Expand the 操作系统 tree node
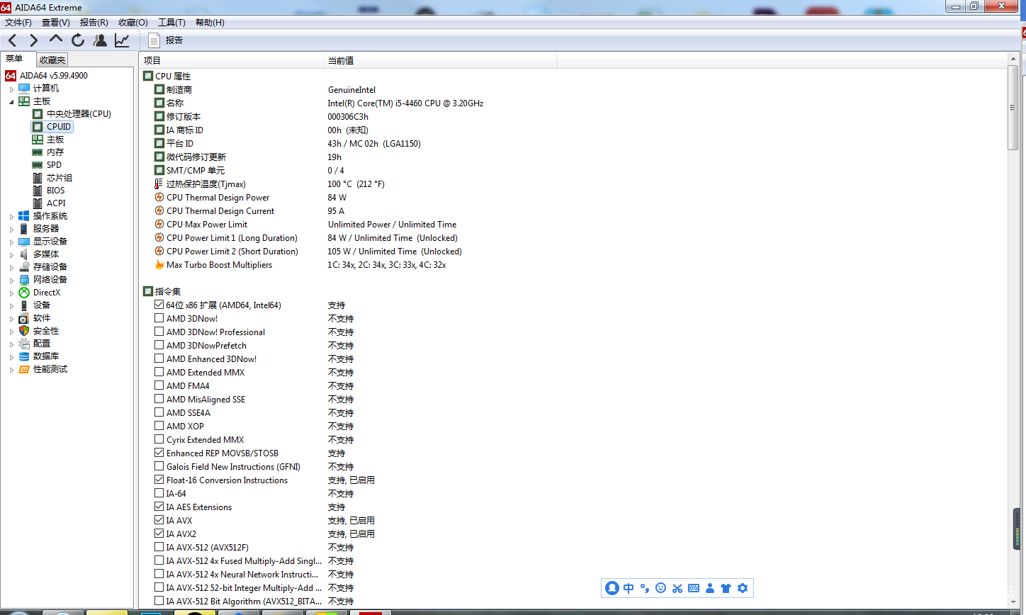 click(x=11, y=217)
